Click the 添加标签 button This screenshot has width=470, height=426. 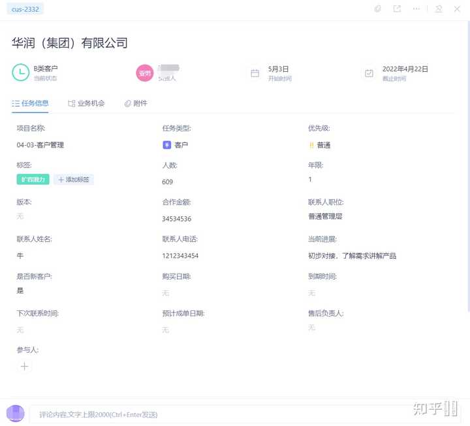coord(74,180)
